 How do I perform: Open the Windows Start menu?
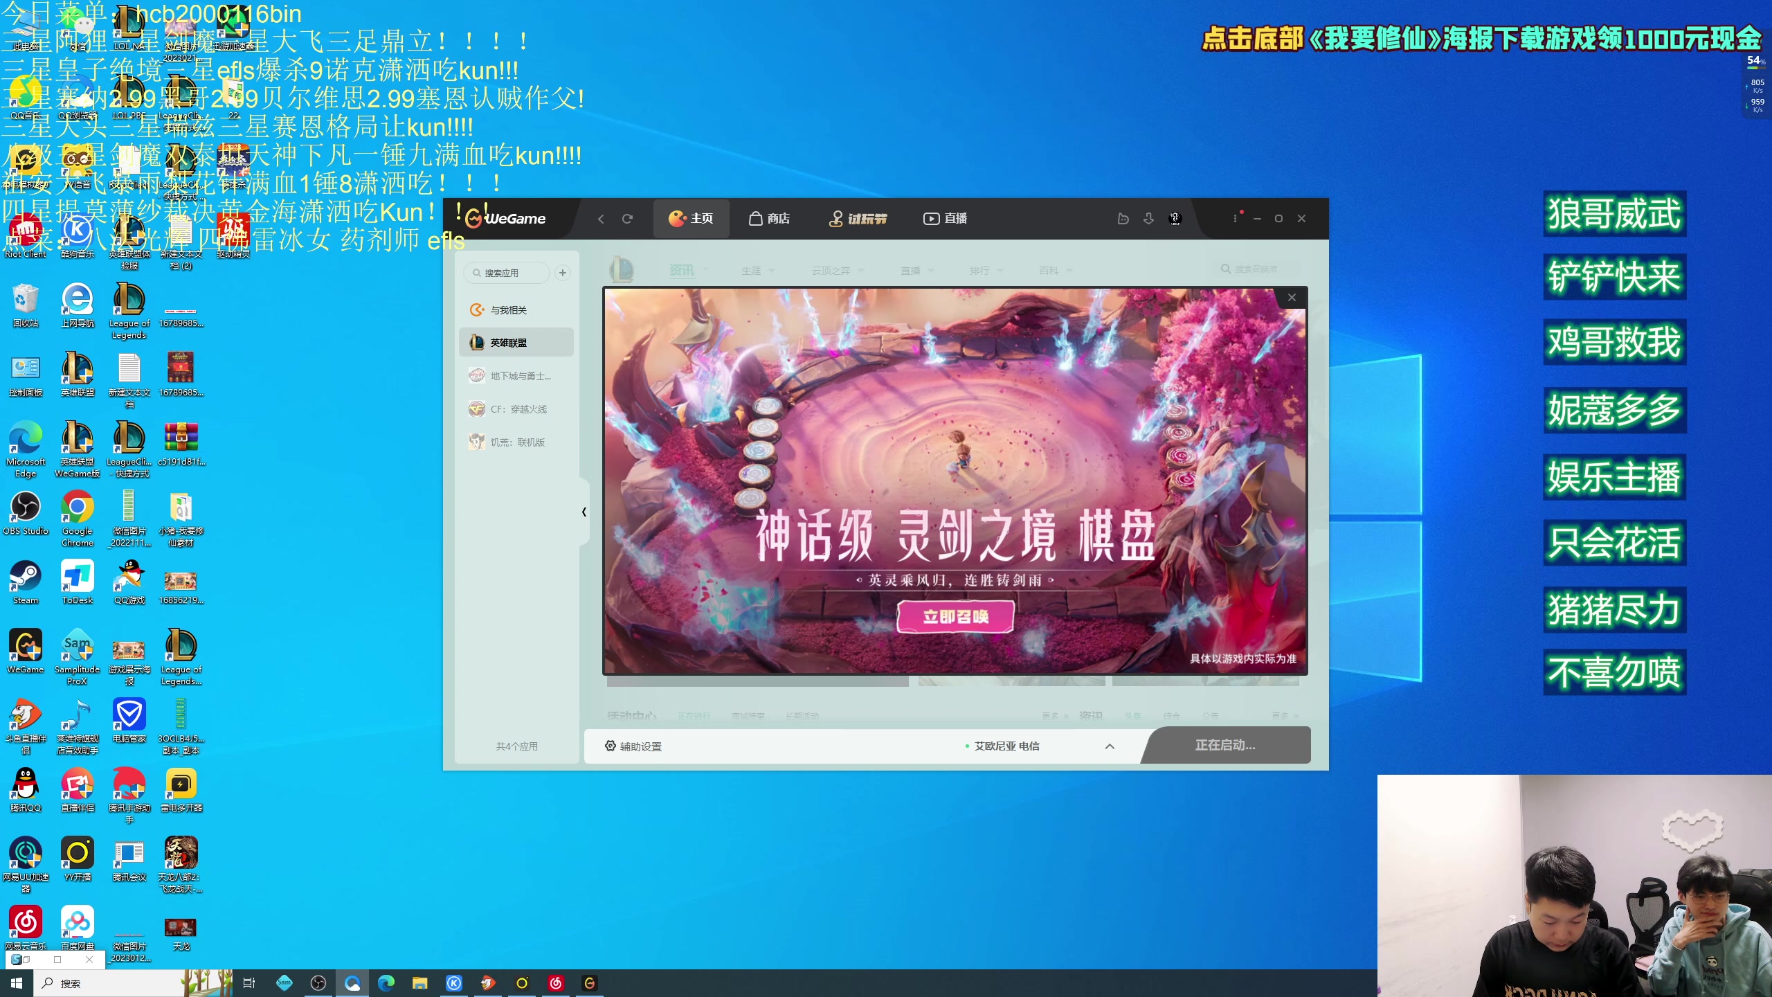pos(17,983)
